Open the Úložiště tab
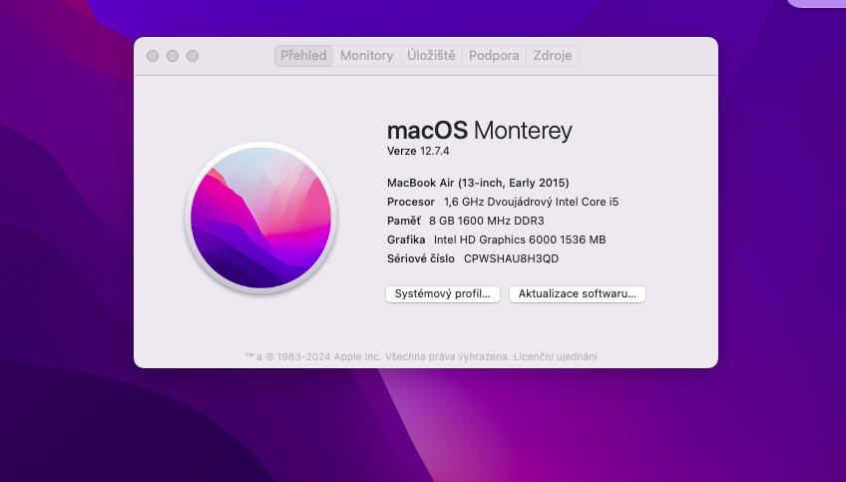The image size is (846, 482). 431,56
